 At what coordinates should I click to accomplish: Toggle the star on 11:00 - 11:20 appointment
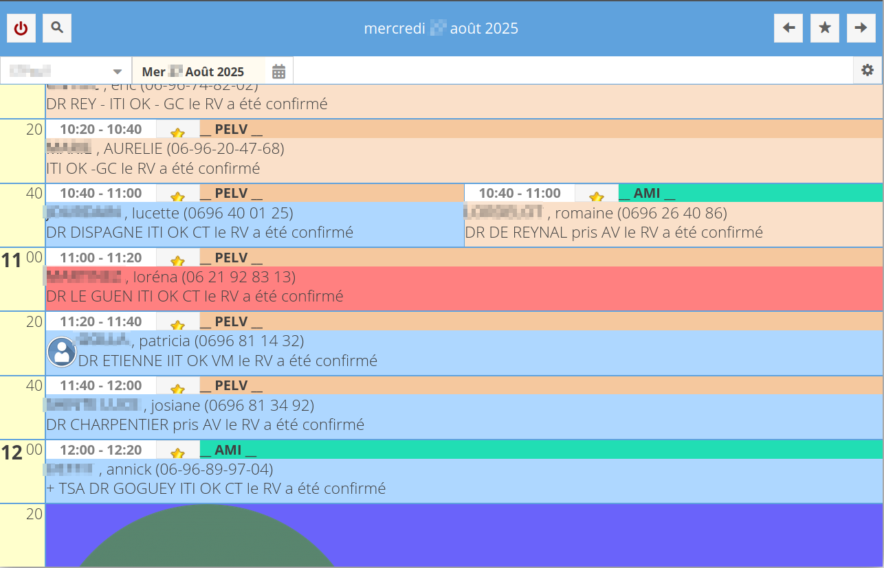[177, 260]
